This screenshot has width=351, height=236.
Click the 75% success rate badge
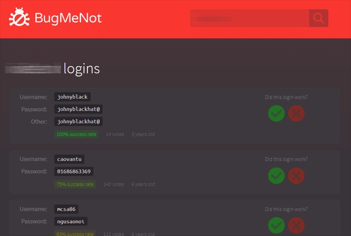point(75,184)
